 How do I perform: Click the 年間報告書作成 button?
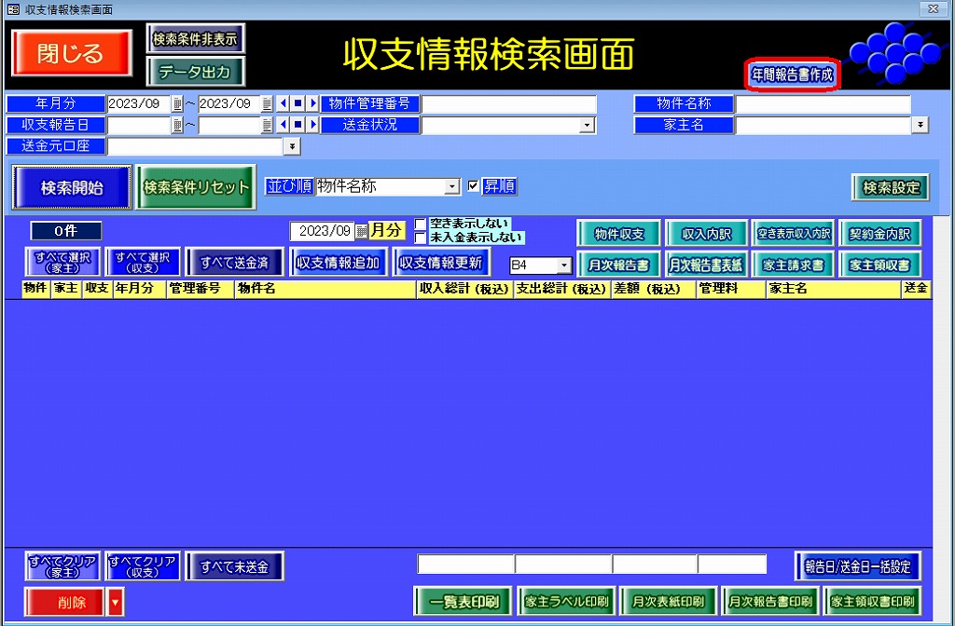793,75
